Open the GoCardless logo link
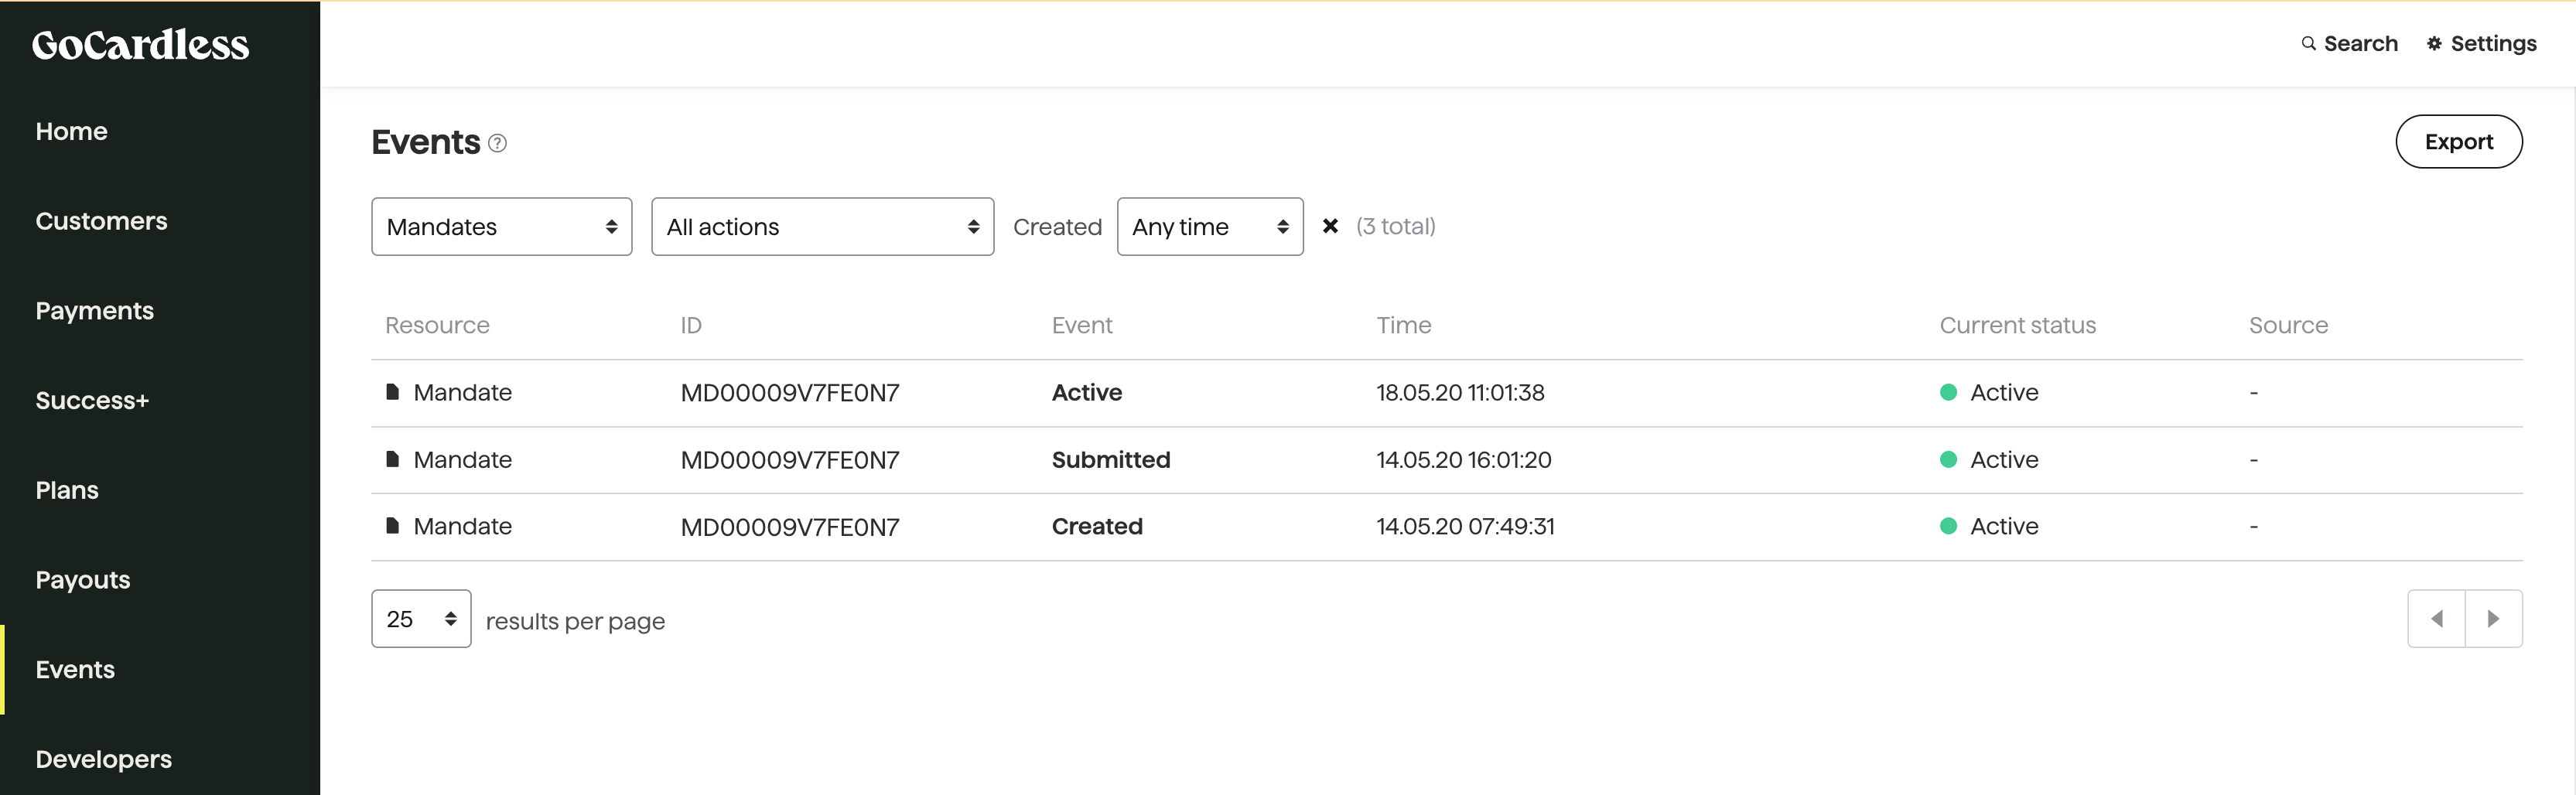The width and height of the screenshot is (2576, 795). (140, 44)
